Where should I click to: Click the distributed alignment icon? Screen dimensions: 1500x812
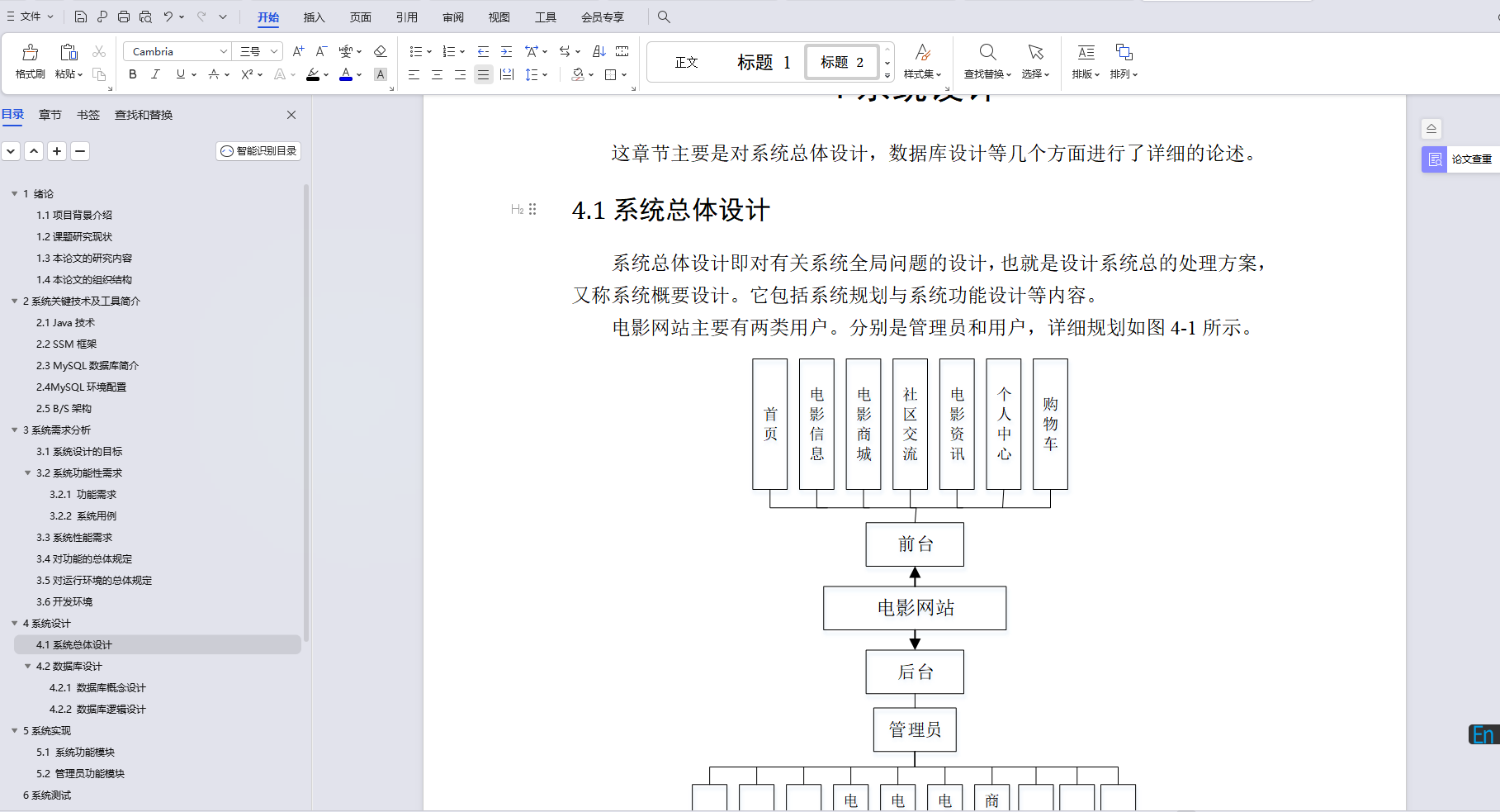pos(507,74)
